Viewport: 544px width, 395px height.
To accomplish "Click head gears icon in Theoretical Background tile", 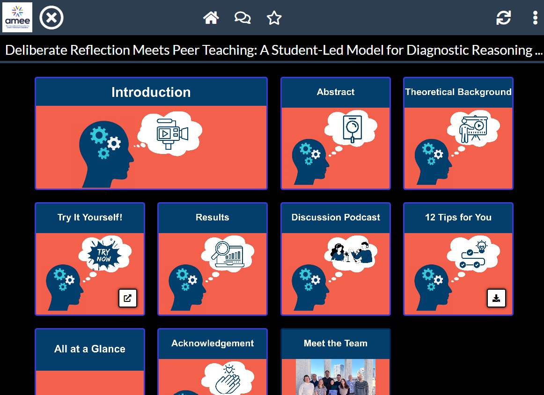I will point(433,162).
